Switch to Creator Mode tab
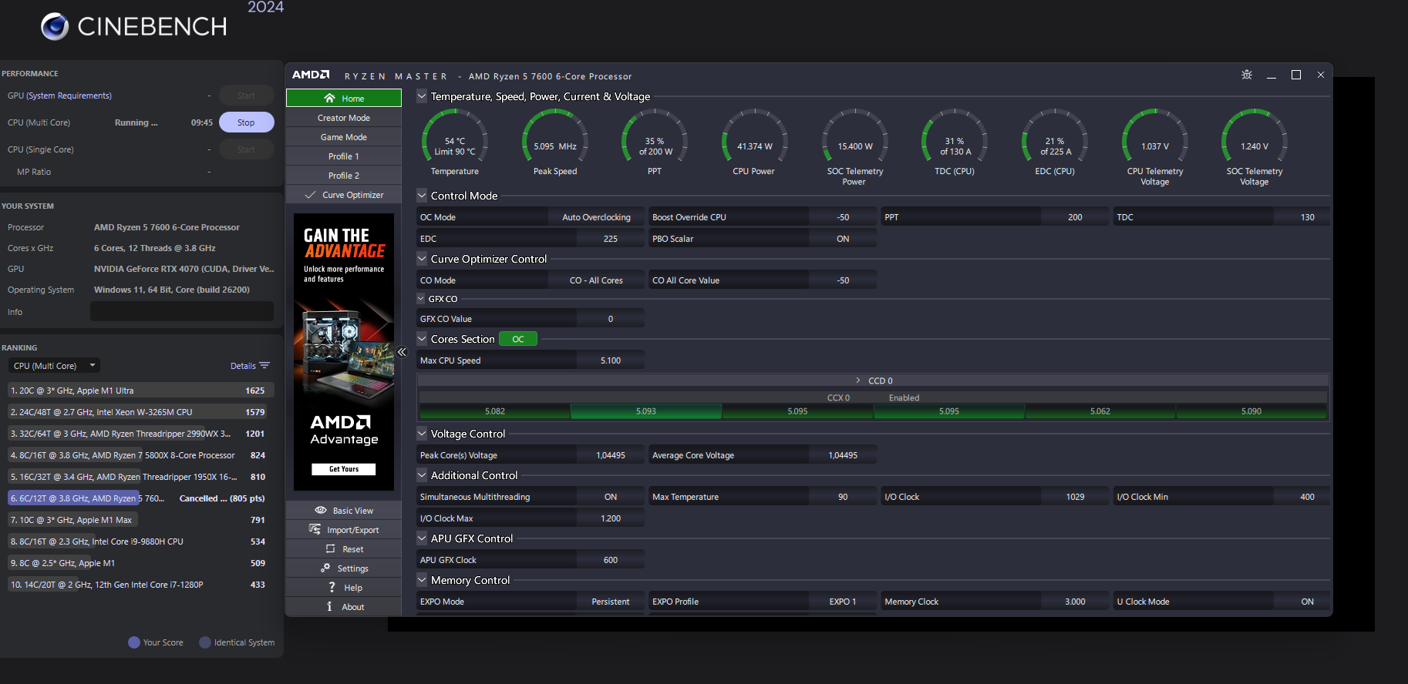Image resolution: width=1408 pixels, height=684 pixels. coord(344,118)
